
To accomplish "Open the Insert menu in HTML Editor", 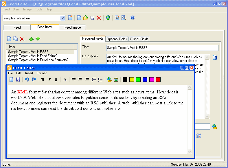I will pyautogui.click(x=29, y=73).
